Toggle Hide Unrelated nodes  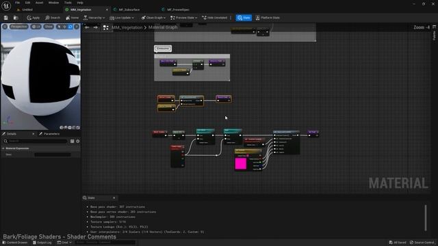click(x=214, y=18)
